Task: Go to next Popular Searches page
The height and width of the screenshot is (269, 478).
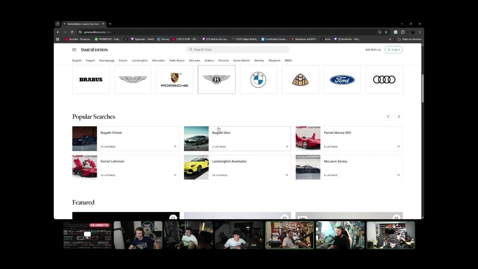Action: pyautogui.click(x=398, y=117)
